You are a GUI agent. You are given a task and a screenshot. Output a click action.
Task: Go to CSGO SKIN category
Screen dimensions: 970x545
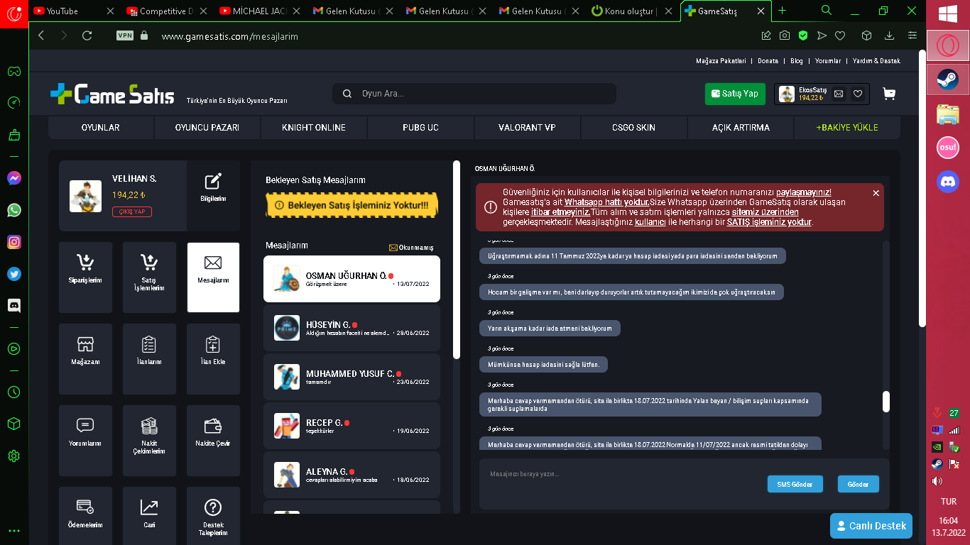(634, 128)
